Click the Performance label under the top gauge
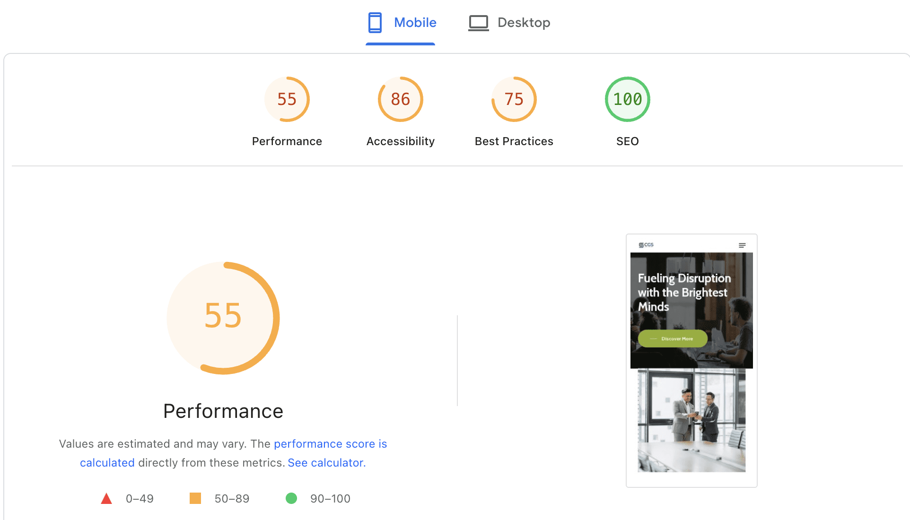Image resolution: width=910 pixels, height=520 pixels. click(x=287, y=141)
